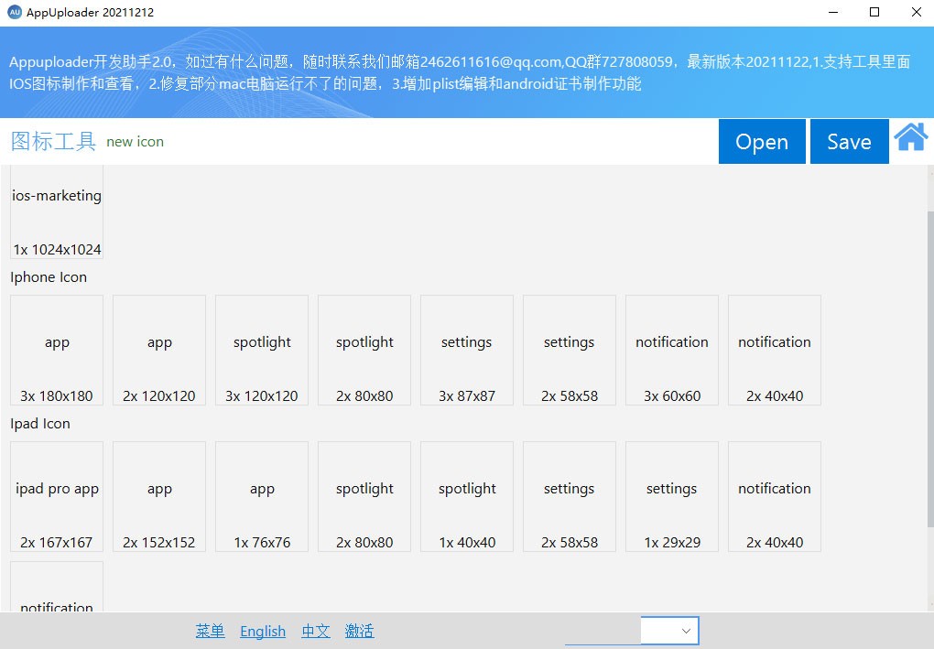This screenshot has height=649, width=934.
Task: Select the ios-marketing 1x 1024x1024 slot
Action: 57,212
